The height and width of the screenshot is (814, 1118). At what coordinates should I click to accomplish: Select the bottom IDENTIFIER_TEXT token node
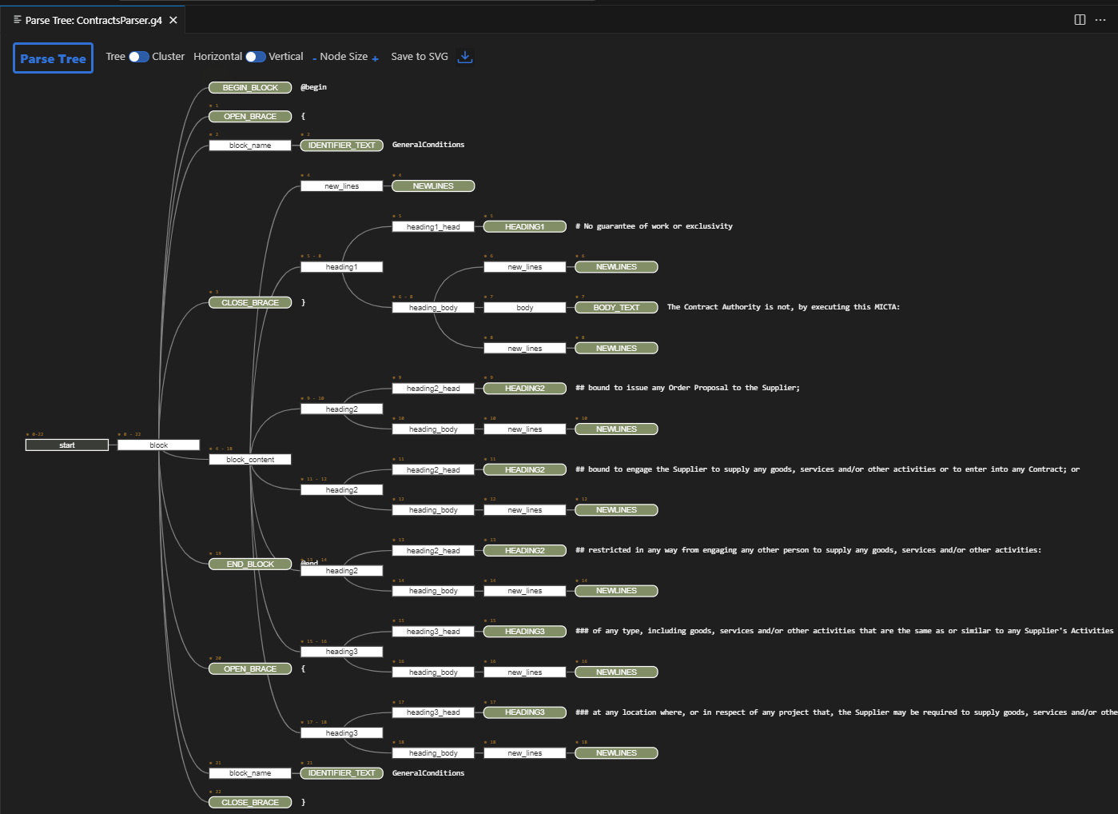coord(342,773)
